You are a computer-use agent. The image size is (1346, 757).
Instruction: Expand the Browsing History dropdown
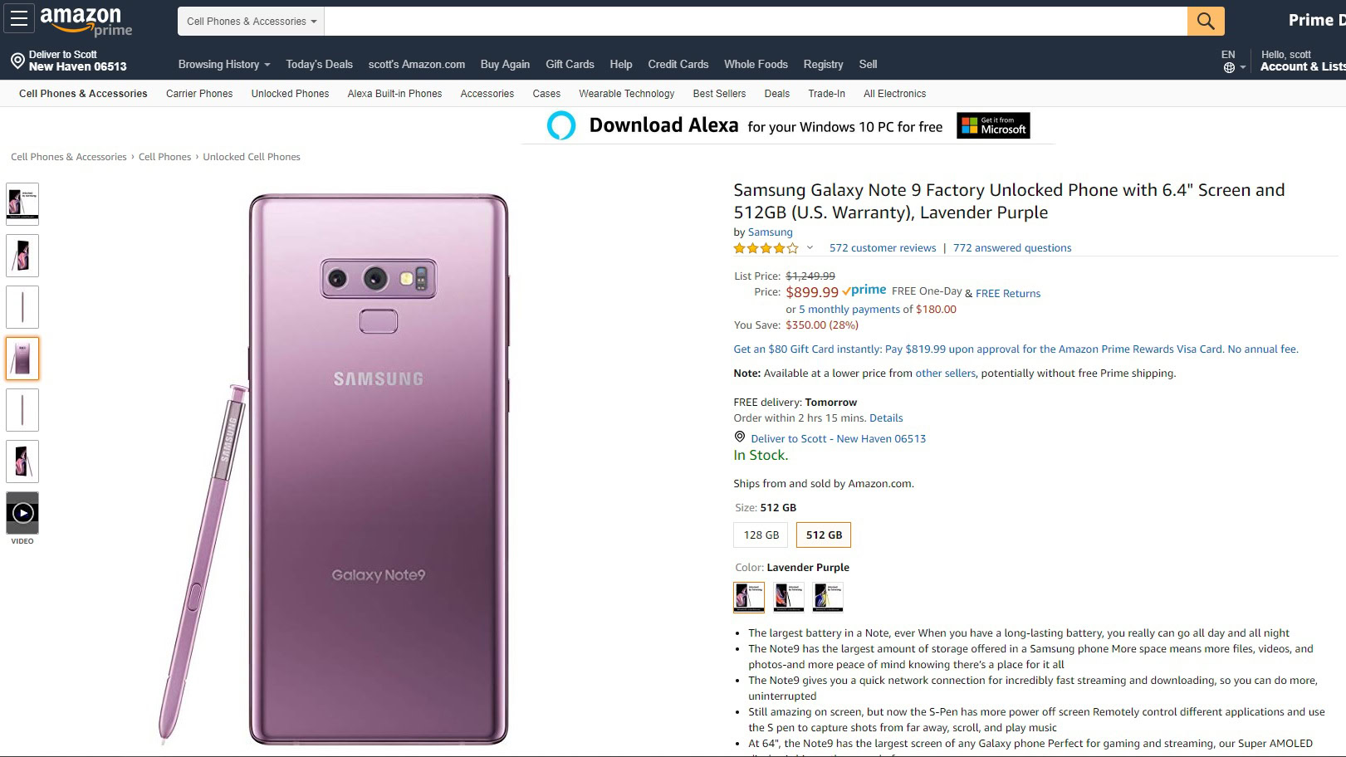click(224, 65)
